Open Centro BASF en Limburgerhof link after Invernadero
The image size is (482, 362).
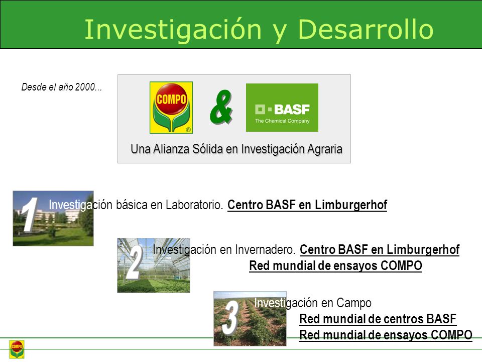[x=380, y=250]
